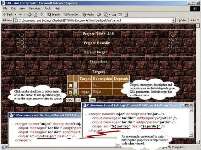Screen dimensions: 201x150
Task: Click the IE icon in main title bar
Action: (3, 3)
